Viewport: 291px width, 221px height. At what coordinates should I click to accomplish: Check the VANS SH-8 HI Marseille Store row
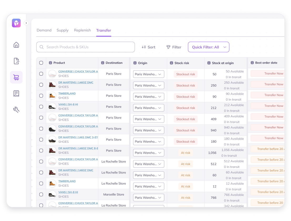tap(41, 194)
